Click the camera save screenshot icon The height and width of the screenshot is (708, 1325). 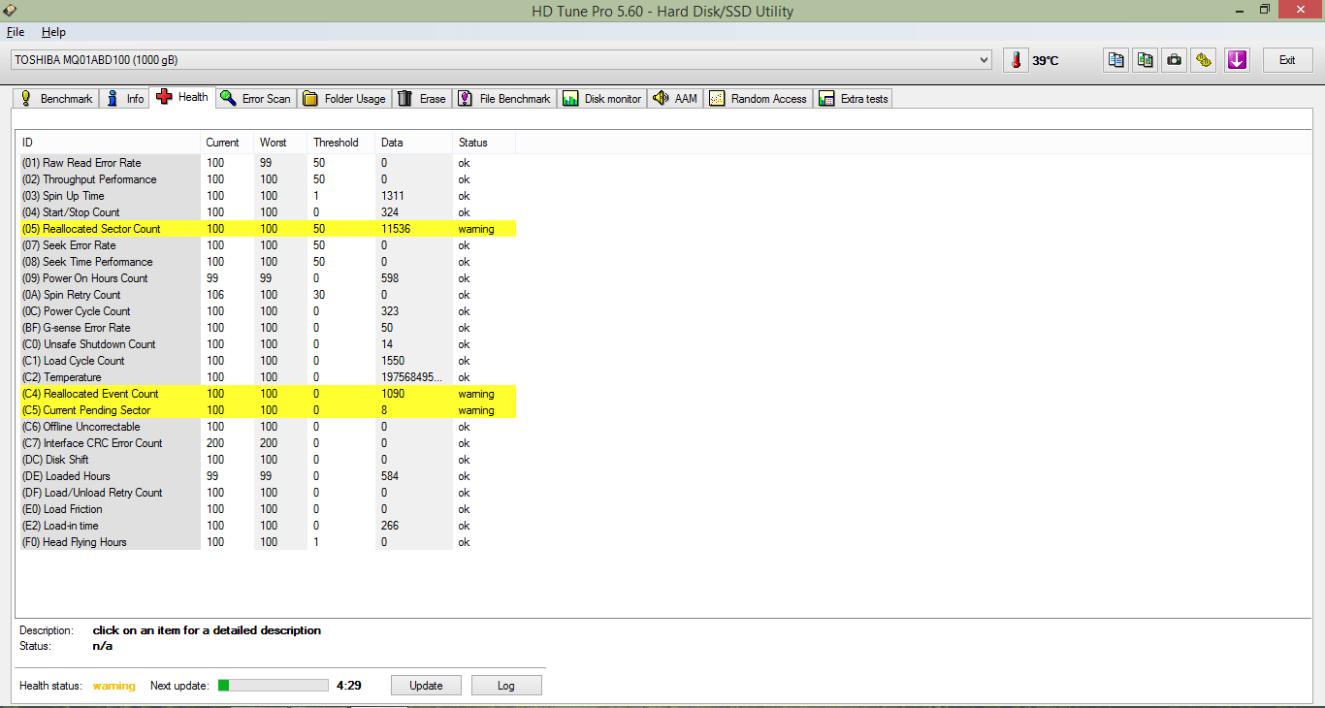click(1175, 60)
